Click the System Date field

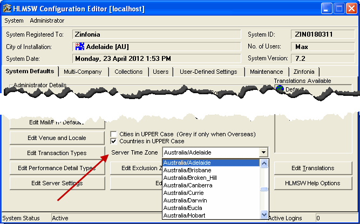157,59
